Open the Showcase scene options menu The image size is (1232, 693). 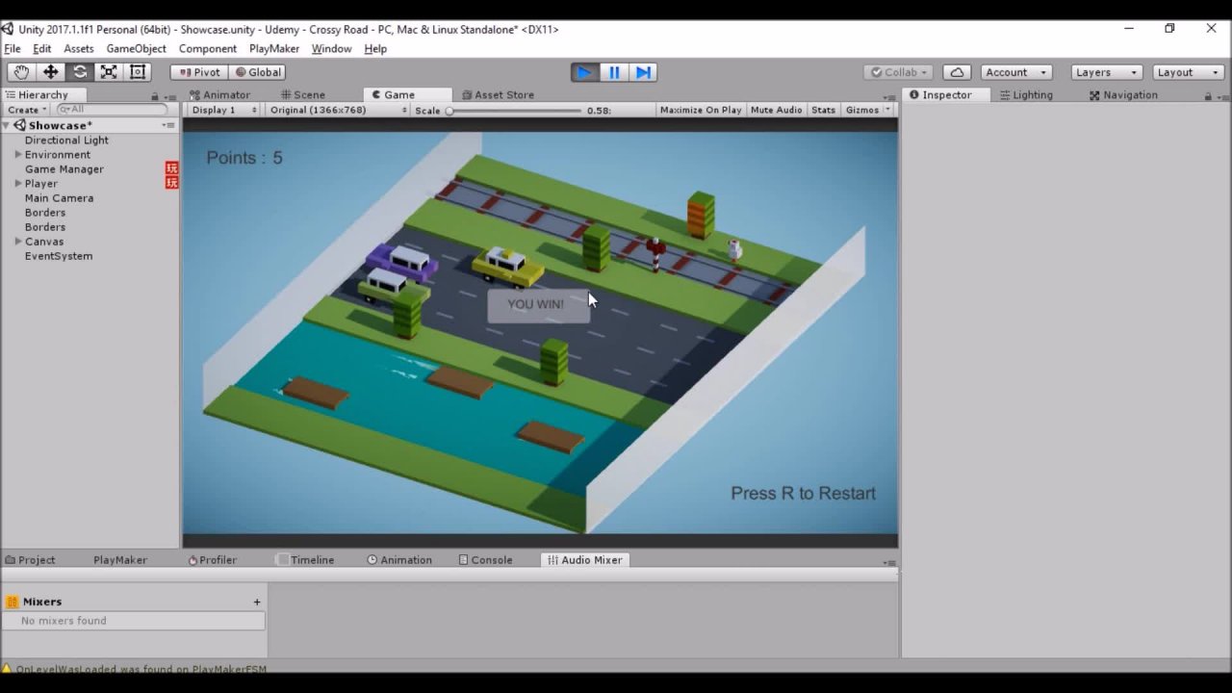point(169,125)
